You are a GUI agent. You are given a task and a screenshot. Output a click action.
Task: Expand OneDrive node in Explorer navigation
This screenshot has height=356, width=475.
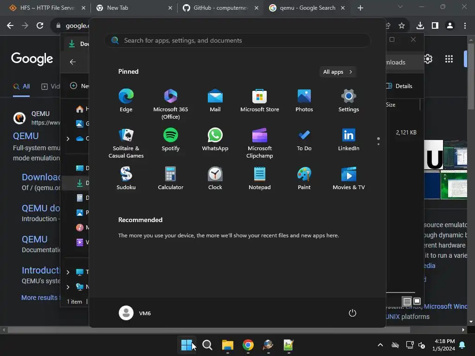click(x=68, y=139)
